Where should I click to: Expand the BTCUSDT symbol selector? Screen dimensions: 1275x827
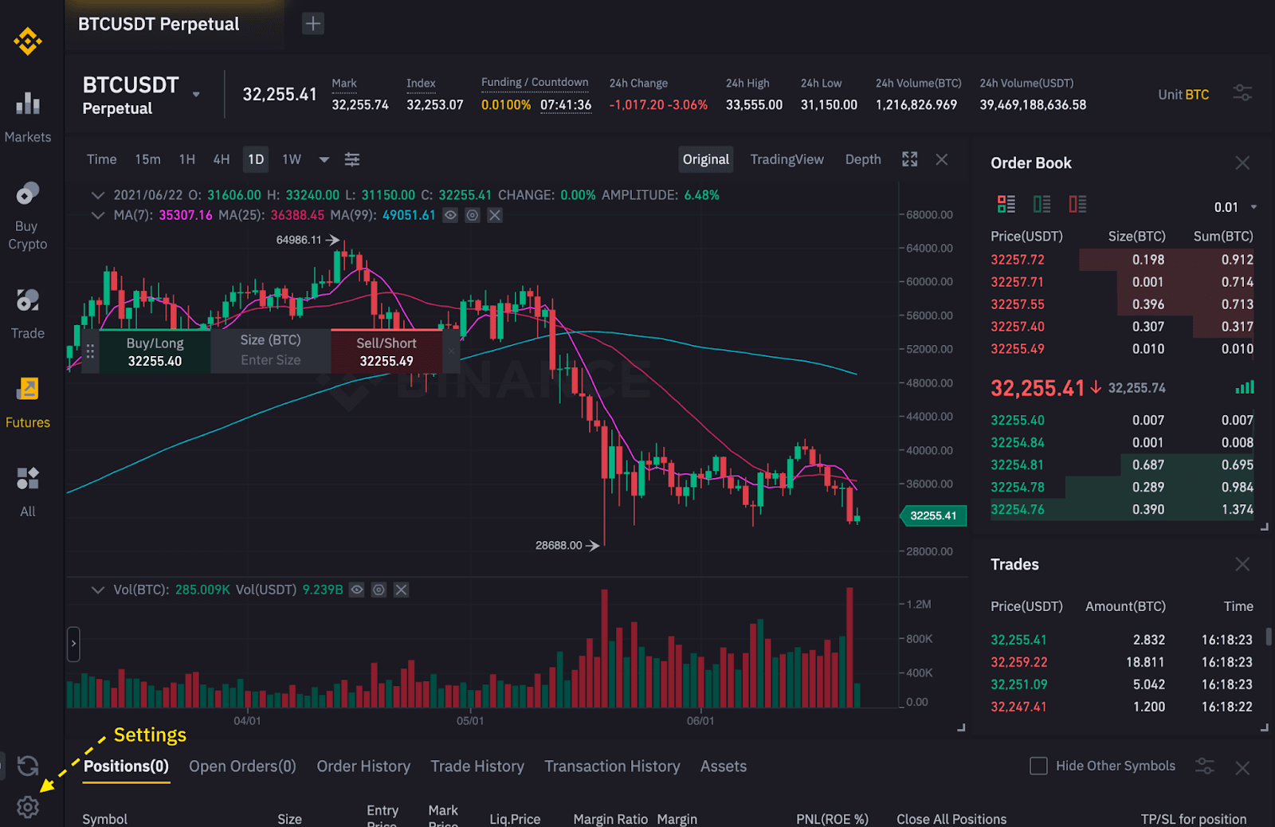pos(195,93)
